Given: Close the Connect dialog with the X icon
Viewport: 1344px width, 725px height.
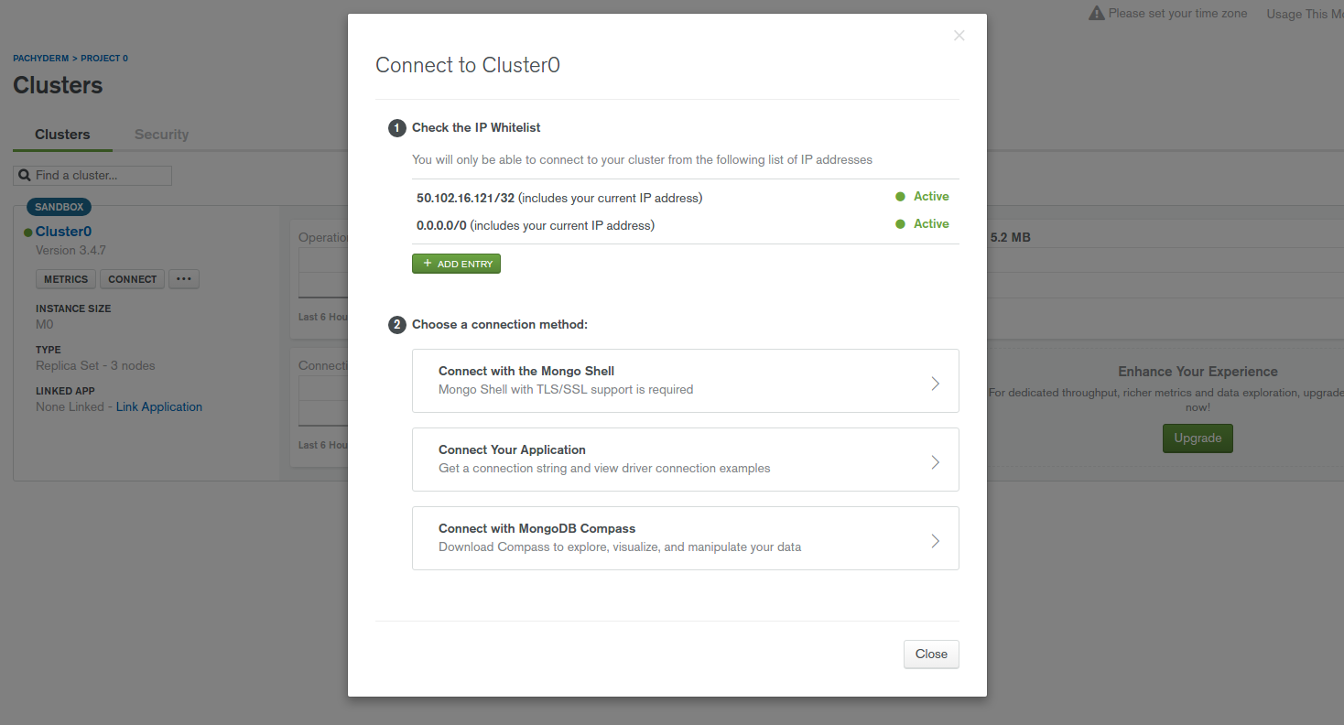Looking at the screenshot, I should pos(959,36).
